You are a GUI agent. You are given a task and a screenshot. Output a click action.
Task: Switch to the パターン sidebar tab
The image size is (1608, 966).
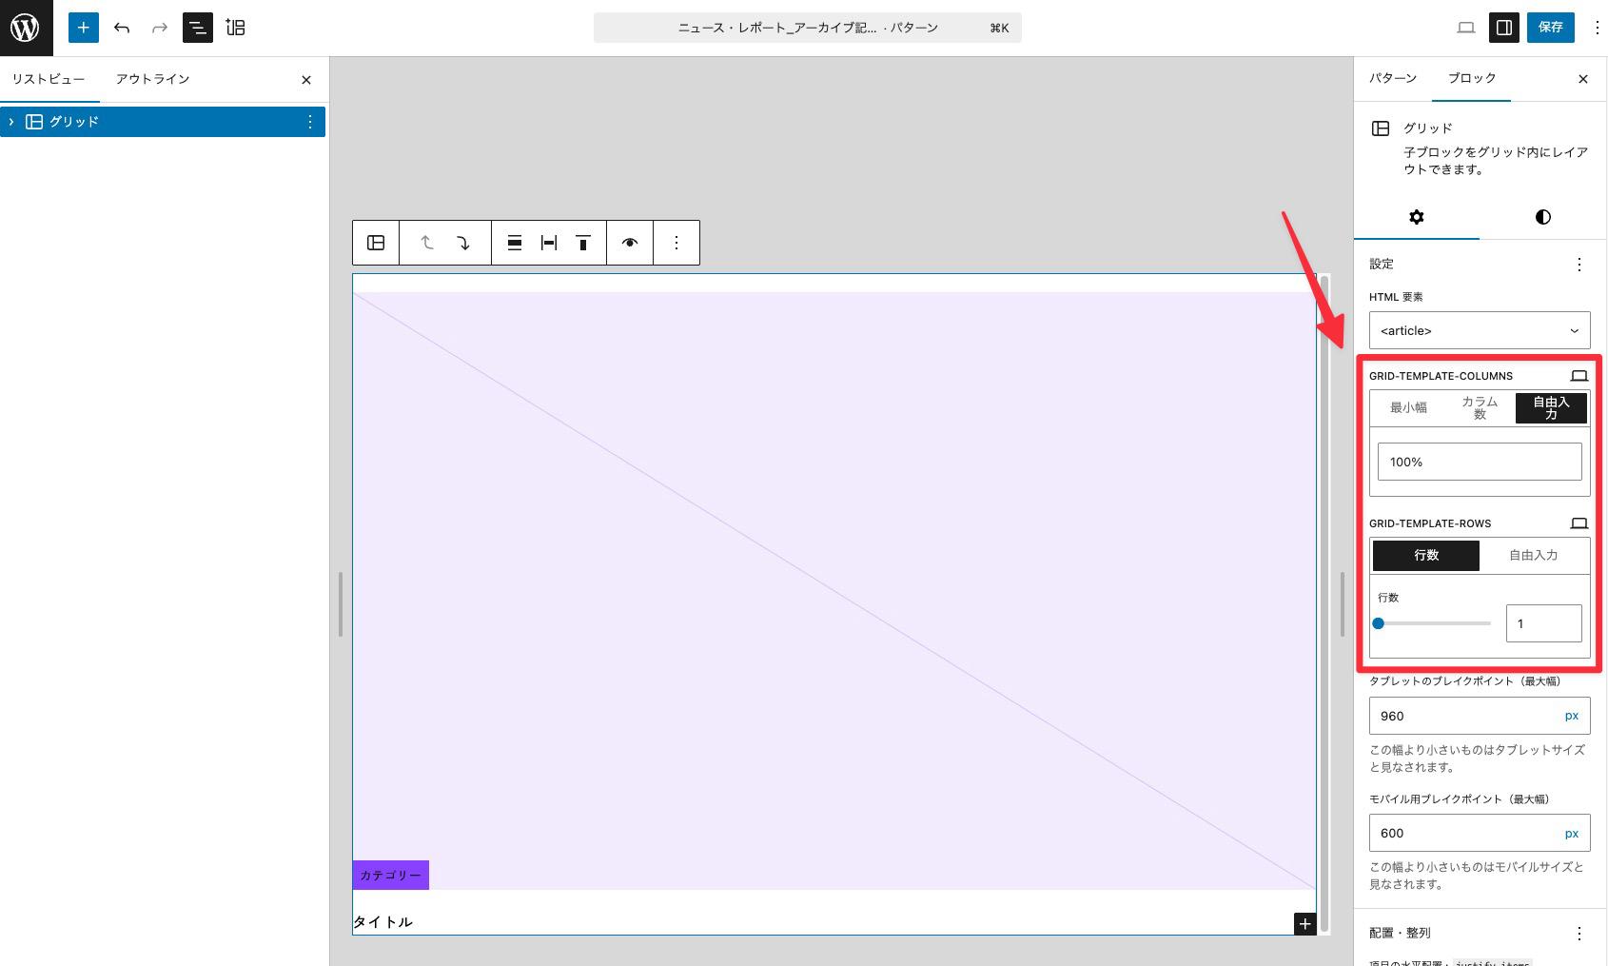pos(1392,78)
